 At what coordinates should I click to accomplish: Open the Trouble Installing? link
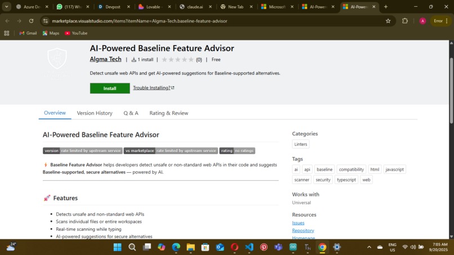(153, 88)
